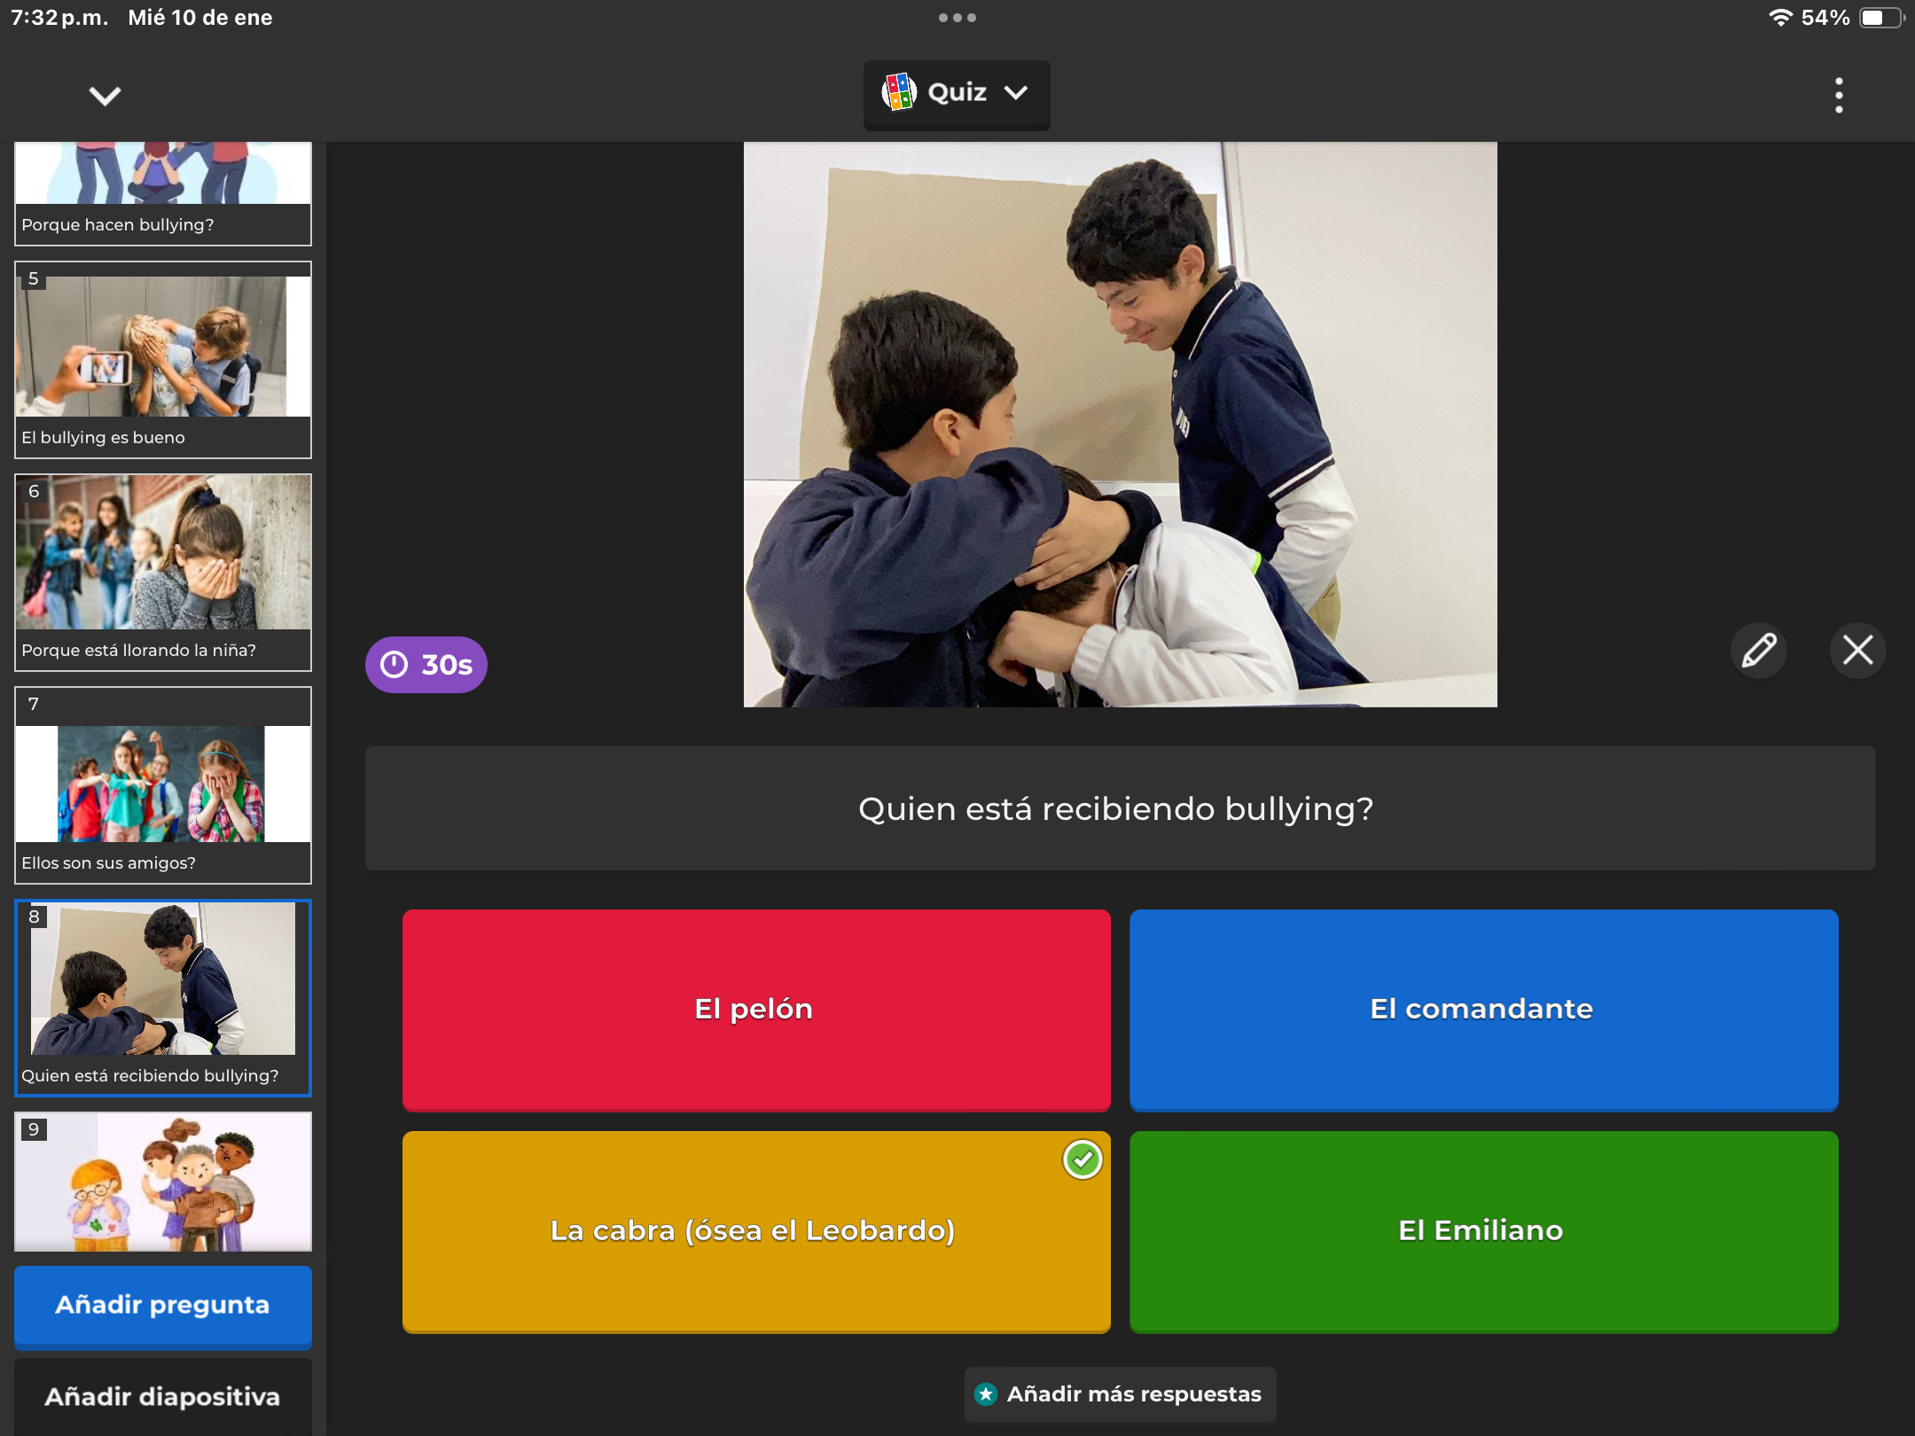Click the Quiz type logo icon

point(898,92)
